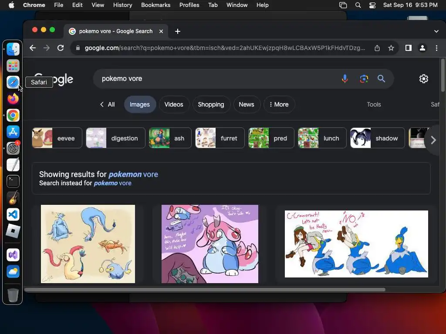The image size is (446, 334).
Task: Open the Profiles menu
Action: (x=189, y=5)
